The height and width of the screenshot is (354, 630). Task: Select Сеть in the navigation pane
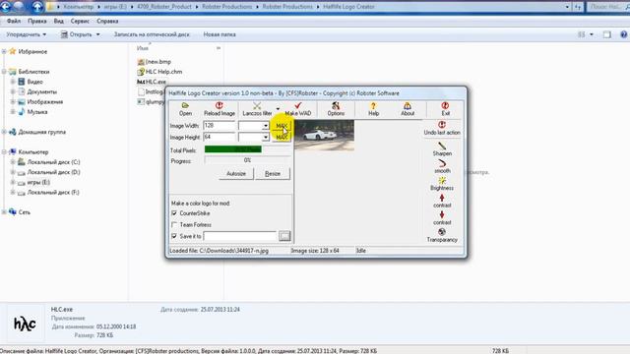click(24, 212)
